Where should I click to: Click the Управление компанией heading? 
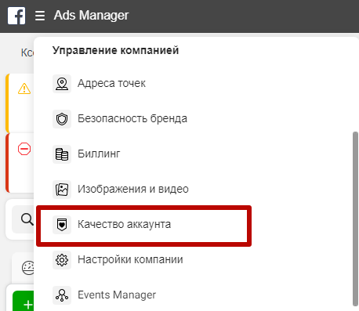click(115, 50)
